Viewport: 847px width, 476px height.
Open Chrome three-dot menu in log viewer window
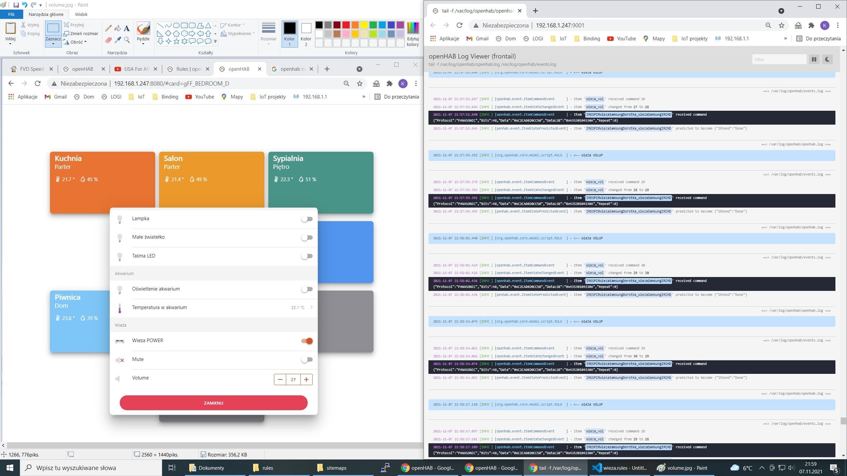[x=838, y=26]
